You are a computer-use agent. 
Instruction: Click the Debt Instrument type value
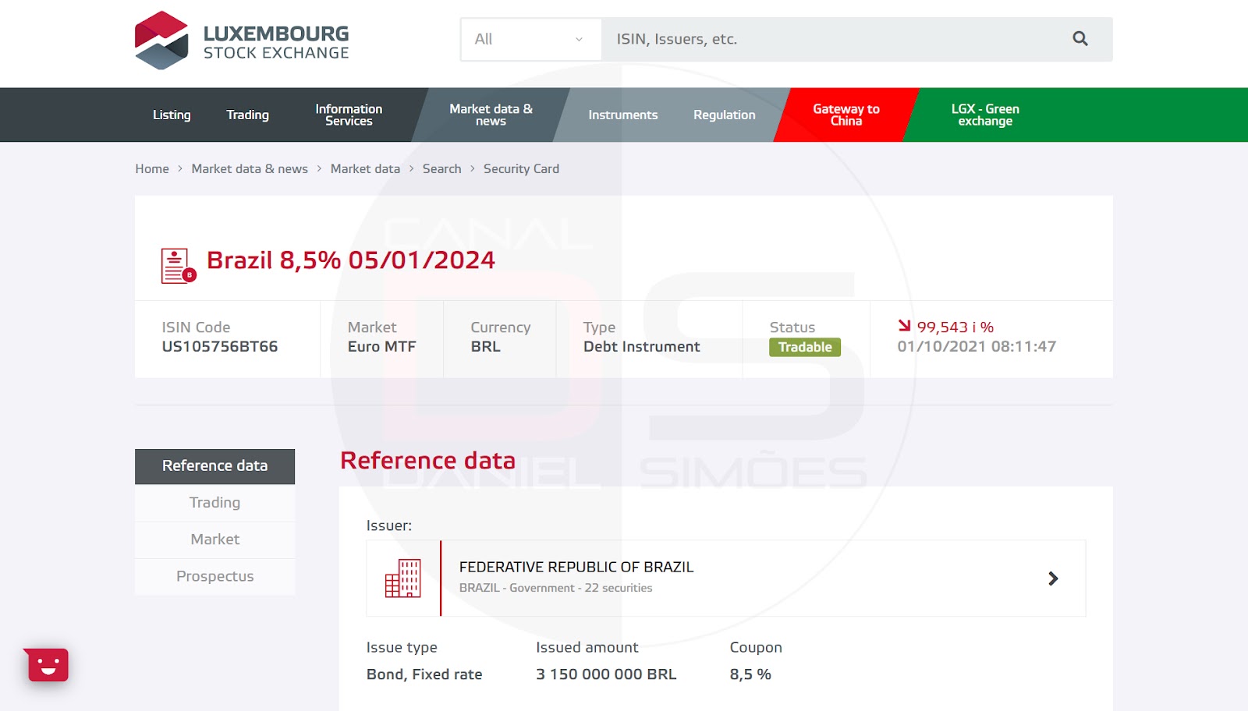pos(642,346)
